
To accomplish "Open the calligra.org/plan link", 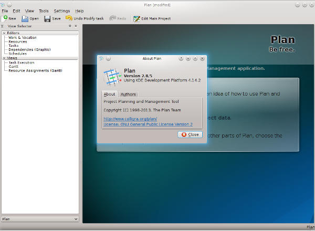I will (130, 119).
